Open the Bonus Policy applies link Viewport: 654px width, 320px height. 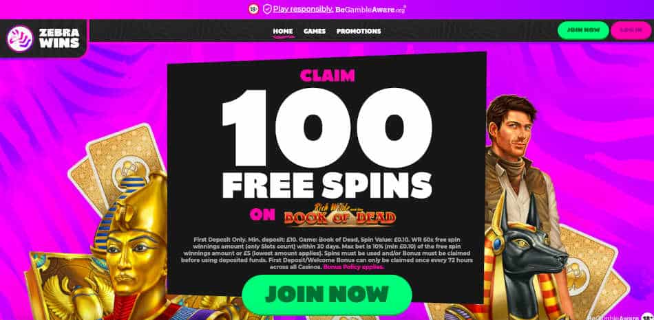click(354, 267)
